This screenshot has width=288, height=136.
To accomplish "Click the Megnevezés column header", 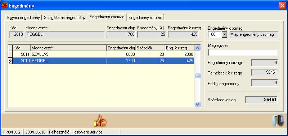I will click(x=68, y=48).
